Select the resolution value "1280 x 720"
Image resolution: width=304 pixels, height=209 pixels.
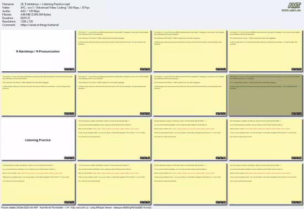point(27,22)
